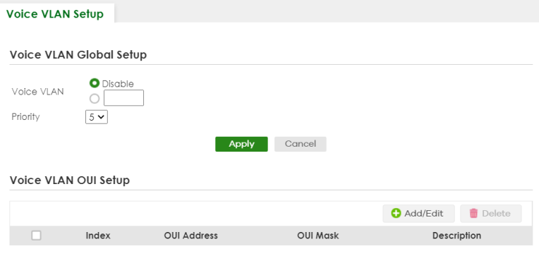
Task: Click the Priority field label
Action: [26, 117]
